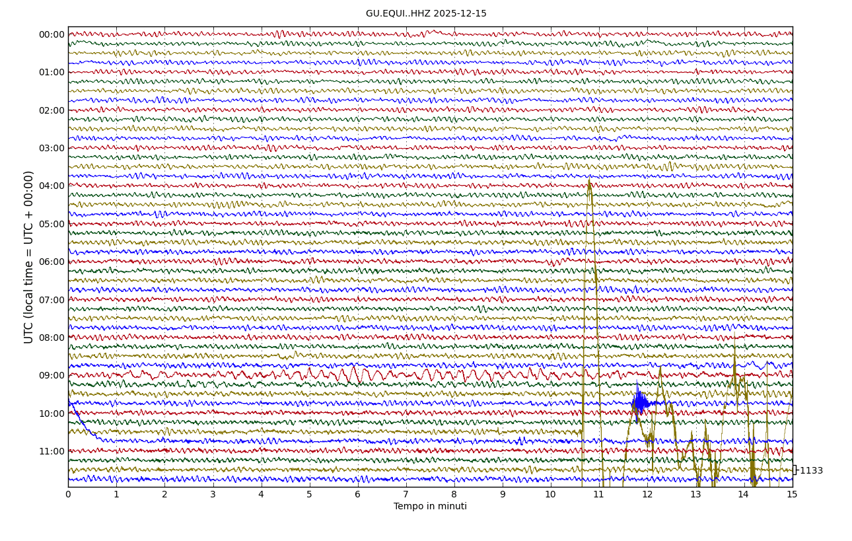Click the x-axis tick labeled 15

792,495
